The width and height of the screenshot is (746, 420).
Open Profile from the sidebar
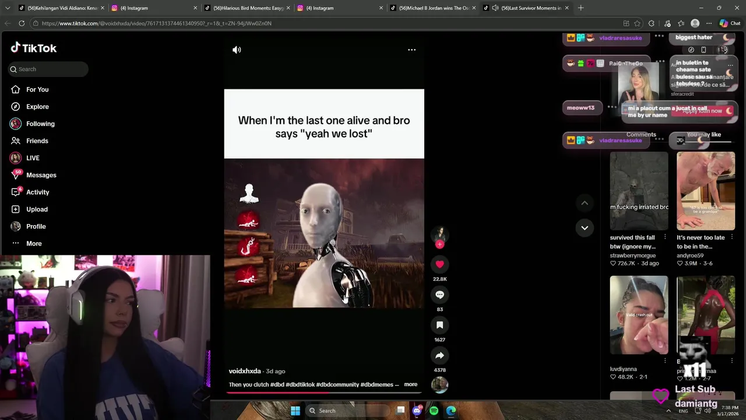click(36, 226)
